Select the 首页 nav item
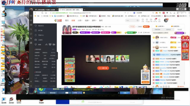Image resolution: width=190 pixels, height=106 pixels. coord(67,20)
